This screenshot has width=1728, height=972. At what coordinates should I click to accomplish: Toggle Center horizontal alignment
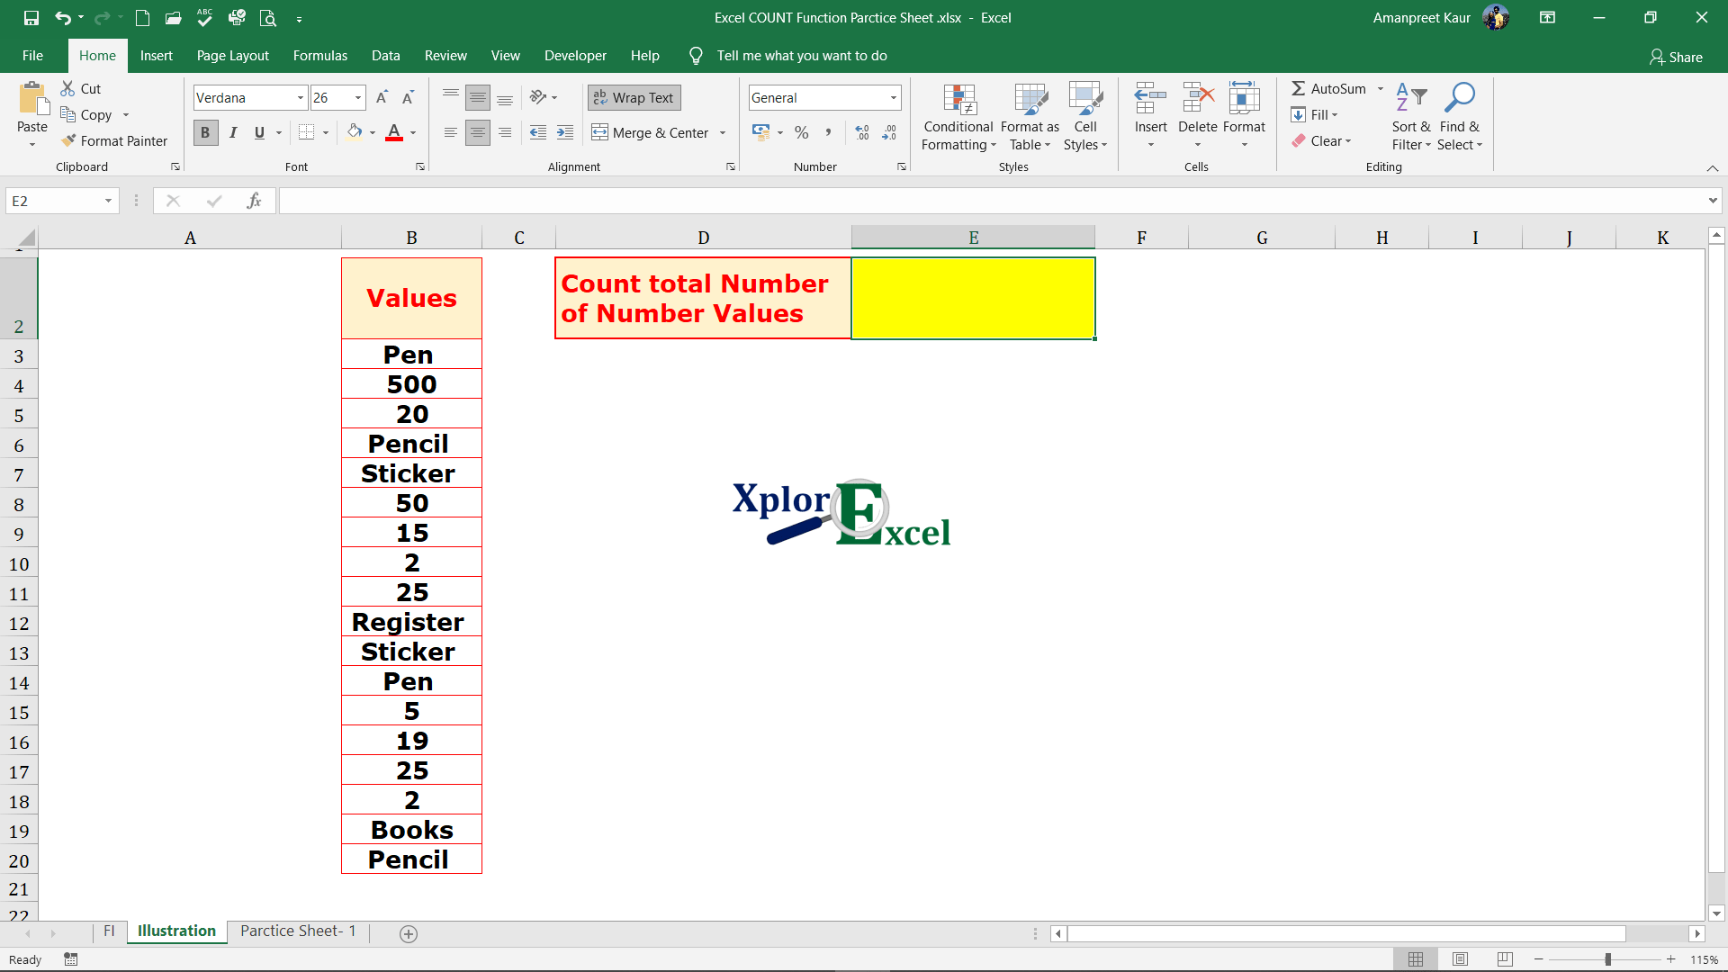coord(478,132)
